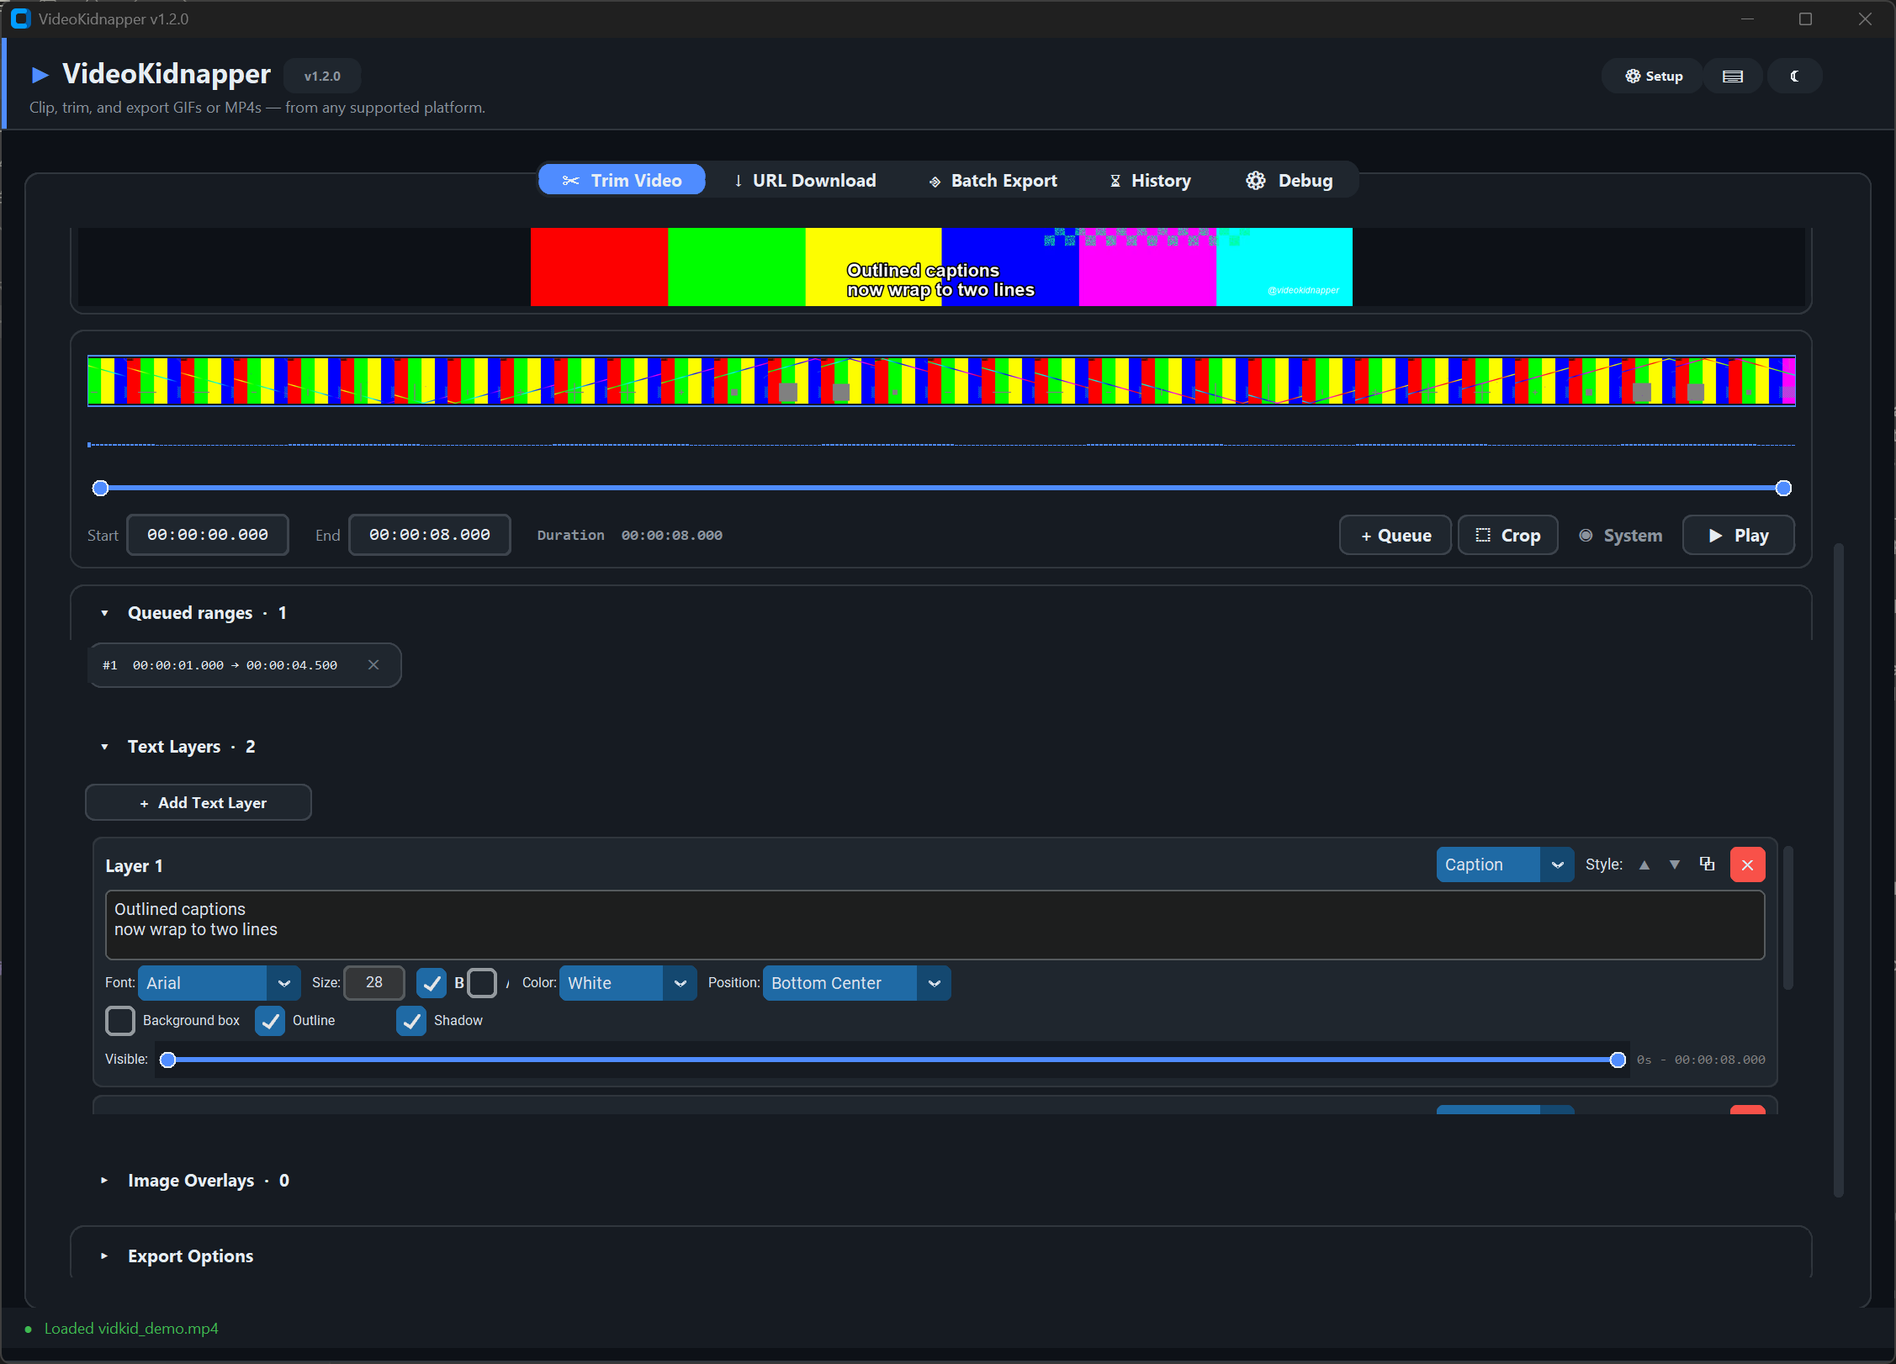Click the Text Layers list scrollbar
The image size is (1896, 1364).
(1788, 917)
